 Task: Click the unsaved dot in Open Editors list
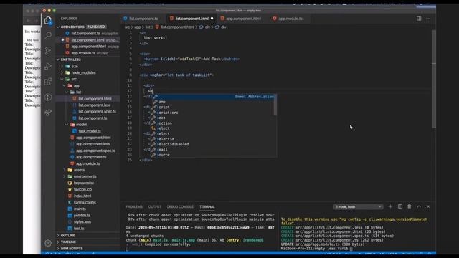(62, 40)
